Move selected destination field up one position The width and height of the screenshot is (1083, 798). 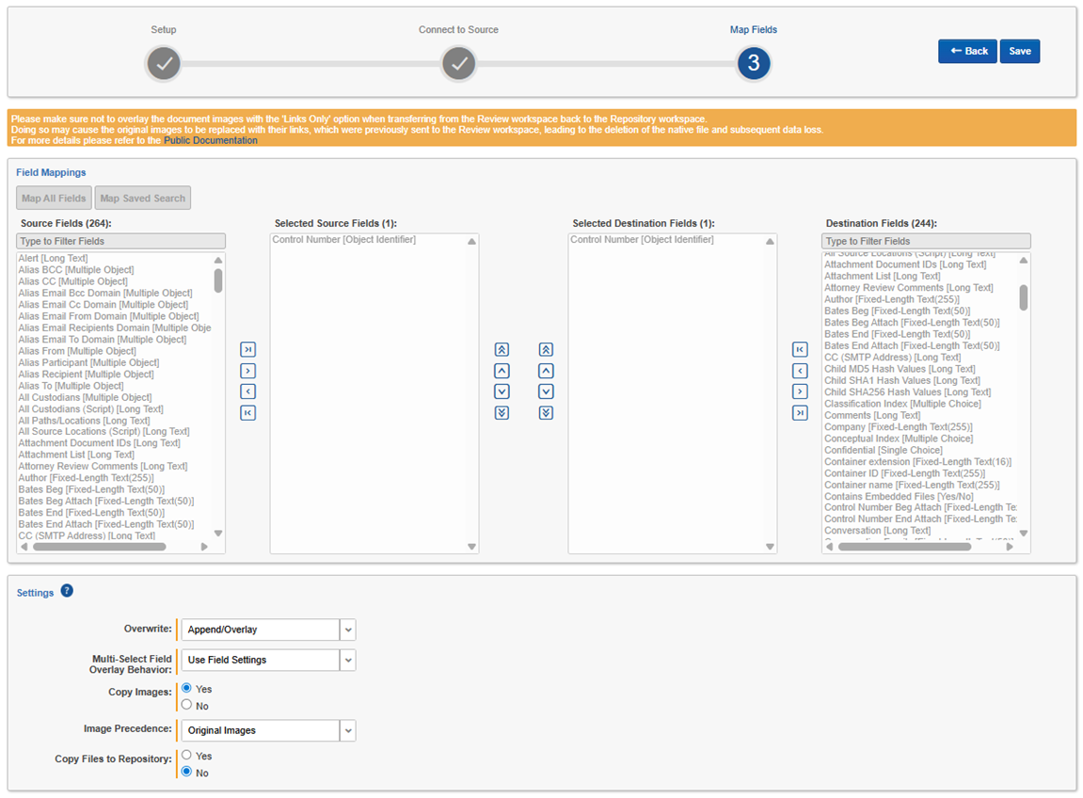tap(547, 371)
